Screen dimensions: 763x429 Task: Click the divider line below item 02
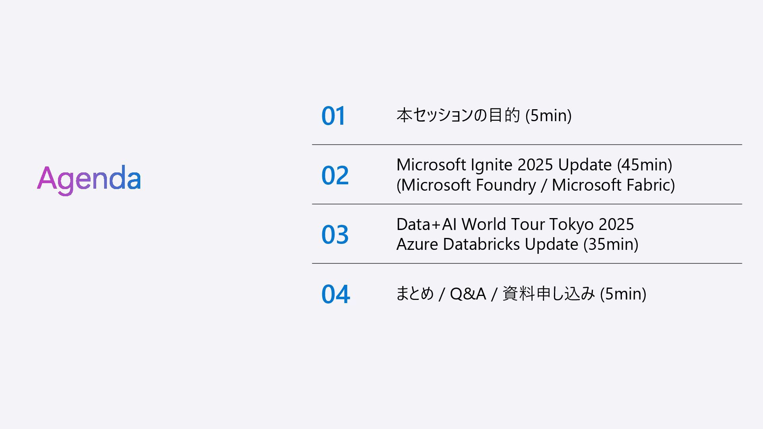coord(527,204)
